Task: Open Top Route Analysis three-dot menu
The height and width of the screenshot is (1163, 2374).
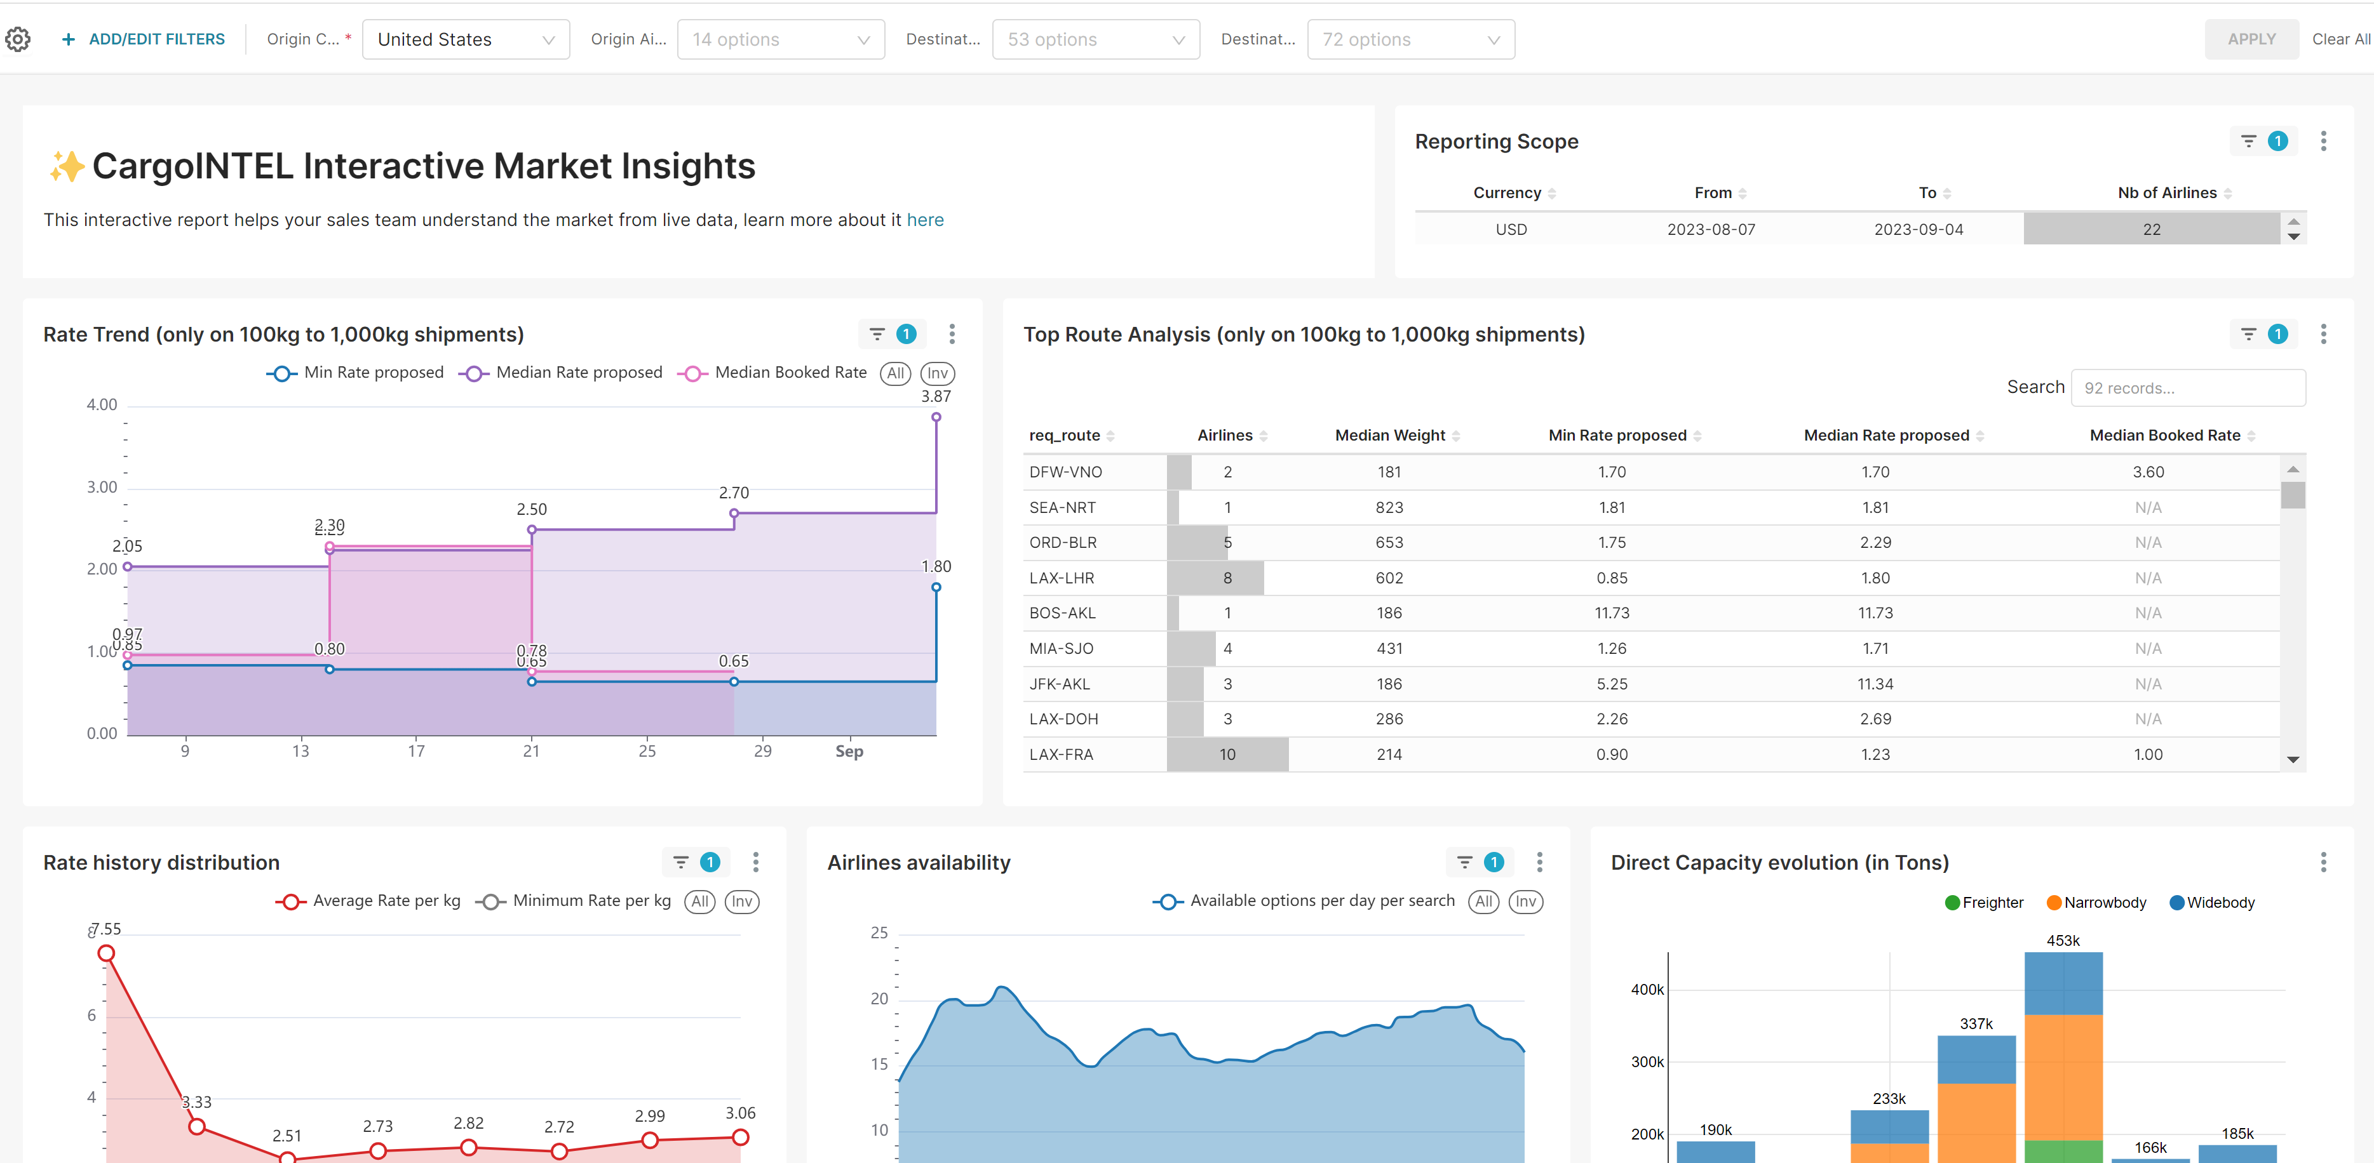Action: (x=2323, y=333)
